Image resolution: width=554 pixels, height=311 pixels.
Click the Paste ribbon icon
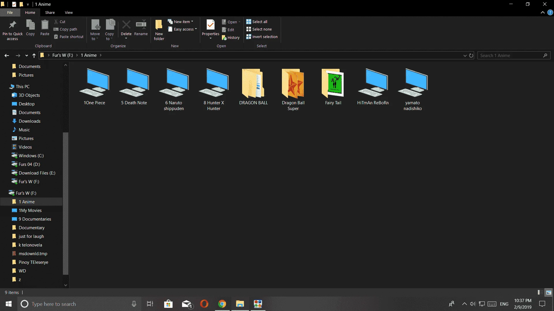point(45,25)
